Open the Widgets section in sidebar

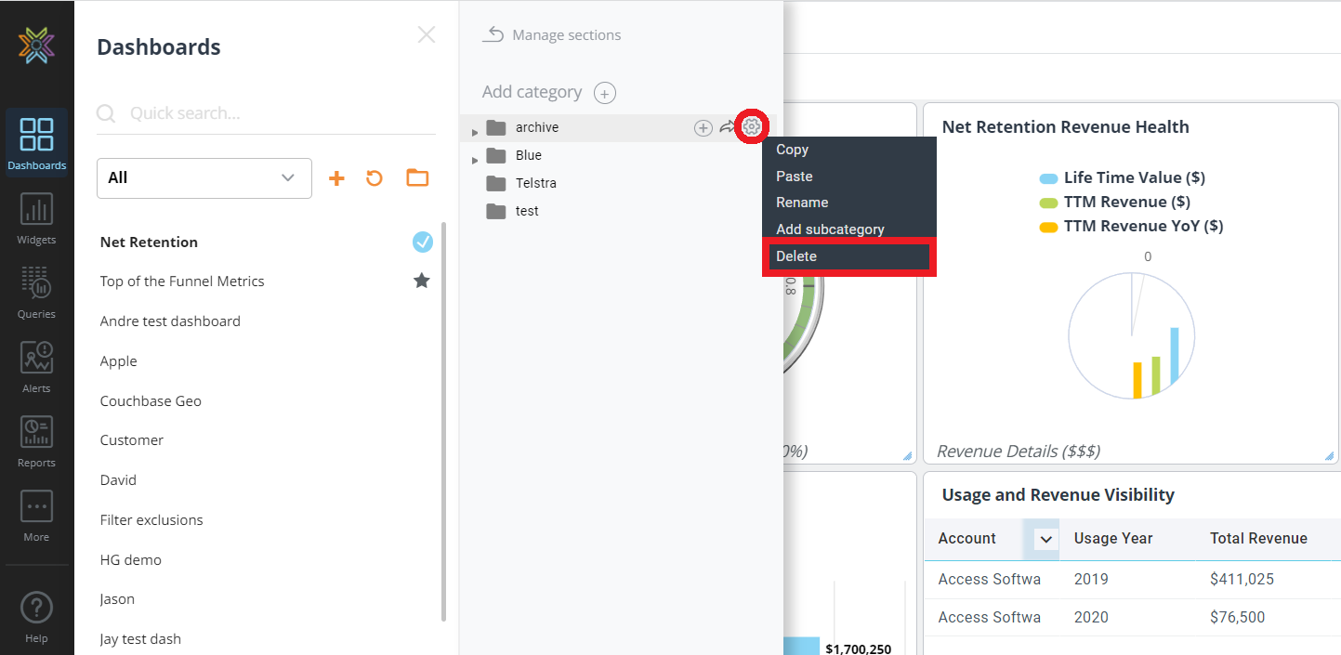(36, 219)
